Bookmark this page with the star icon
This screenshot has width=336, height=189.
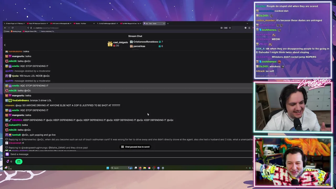tap(230, 28)
